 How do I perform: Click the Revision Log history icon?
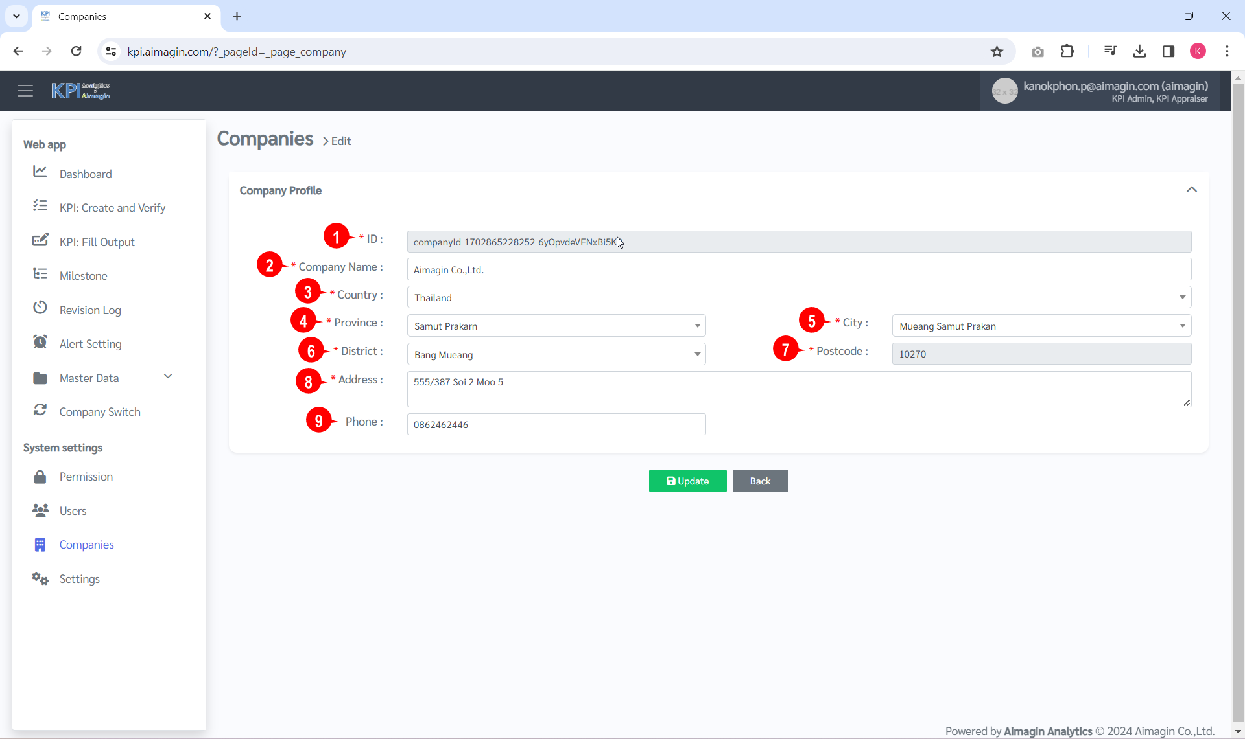click(40, 308)
